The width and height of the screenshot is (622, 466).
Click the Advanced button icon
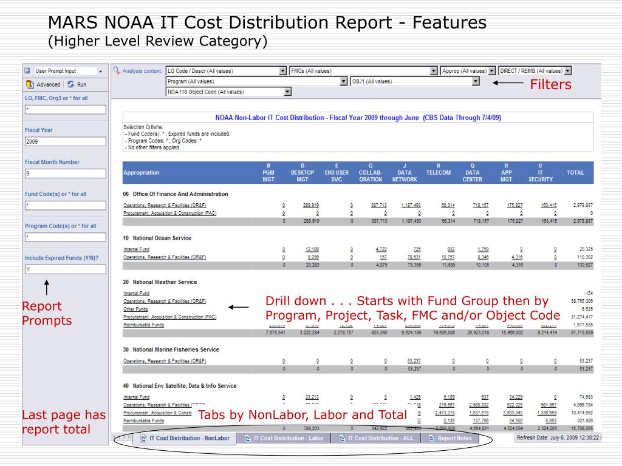(x=30, y=84)
